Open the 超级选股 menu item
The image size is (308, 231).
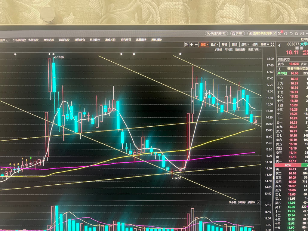pyautogui.click(x=64, y=40)
